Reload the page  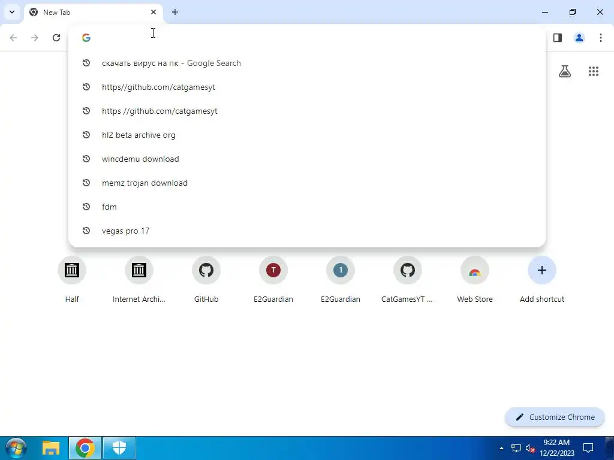coord(56,38)
